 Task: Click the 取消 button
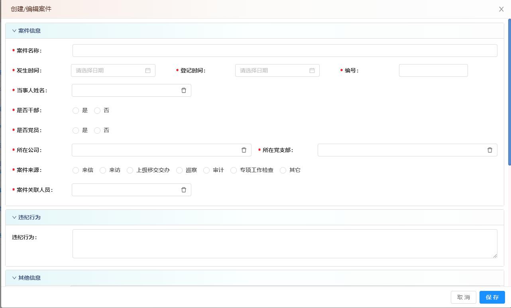tap(464, 297)
